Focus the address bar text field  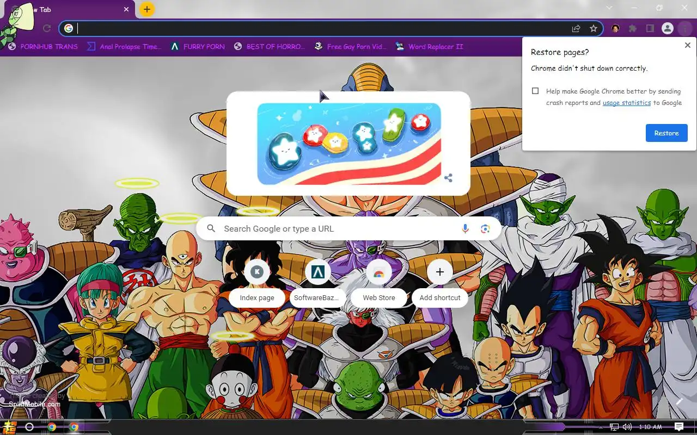click(x=321, y=28)
